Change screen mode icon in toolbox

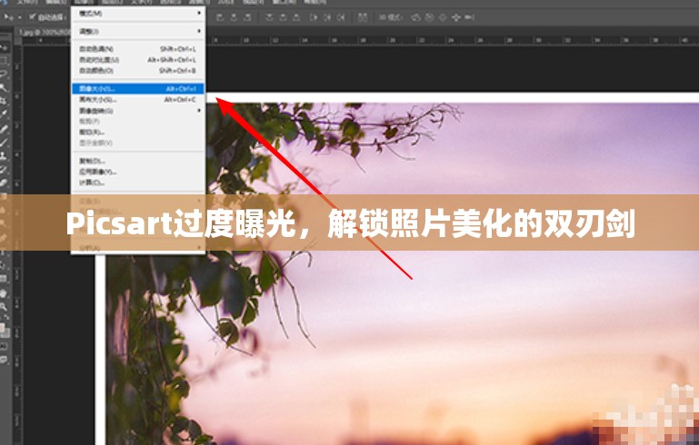coord(5,359)
